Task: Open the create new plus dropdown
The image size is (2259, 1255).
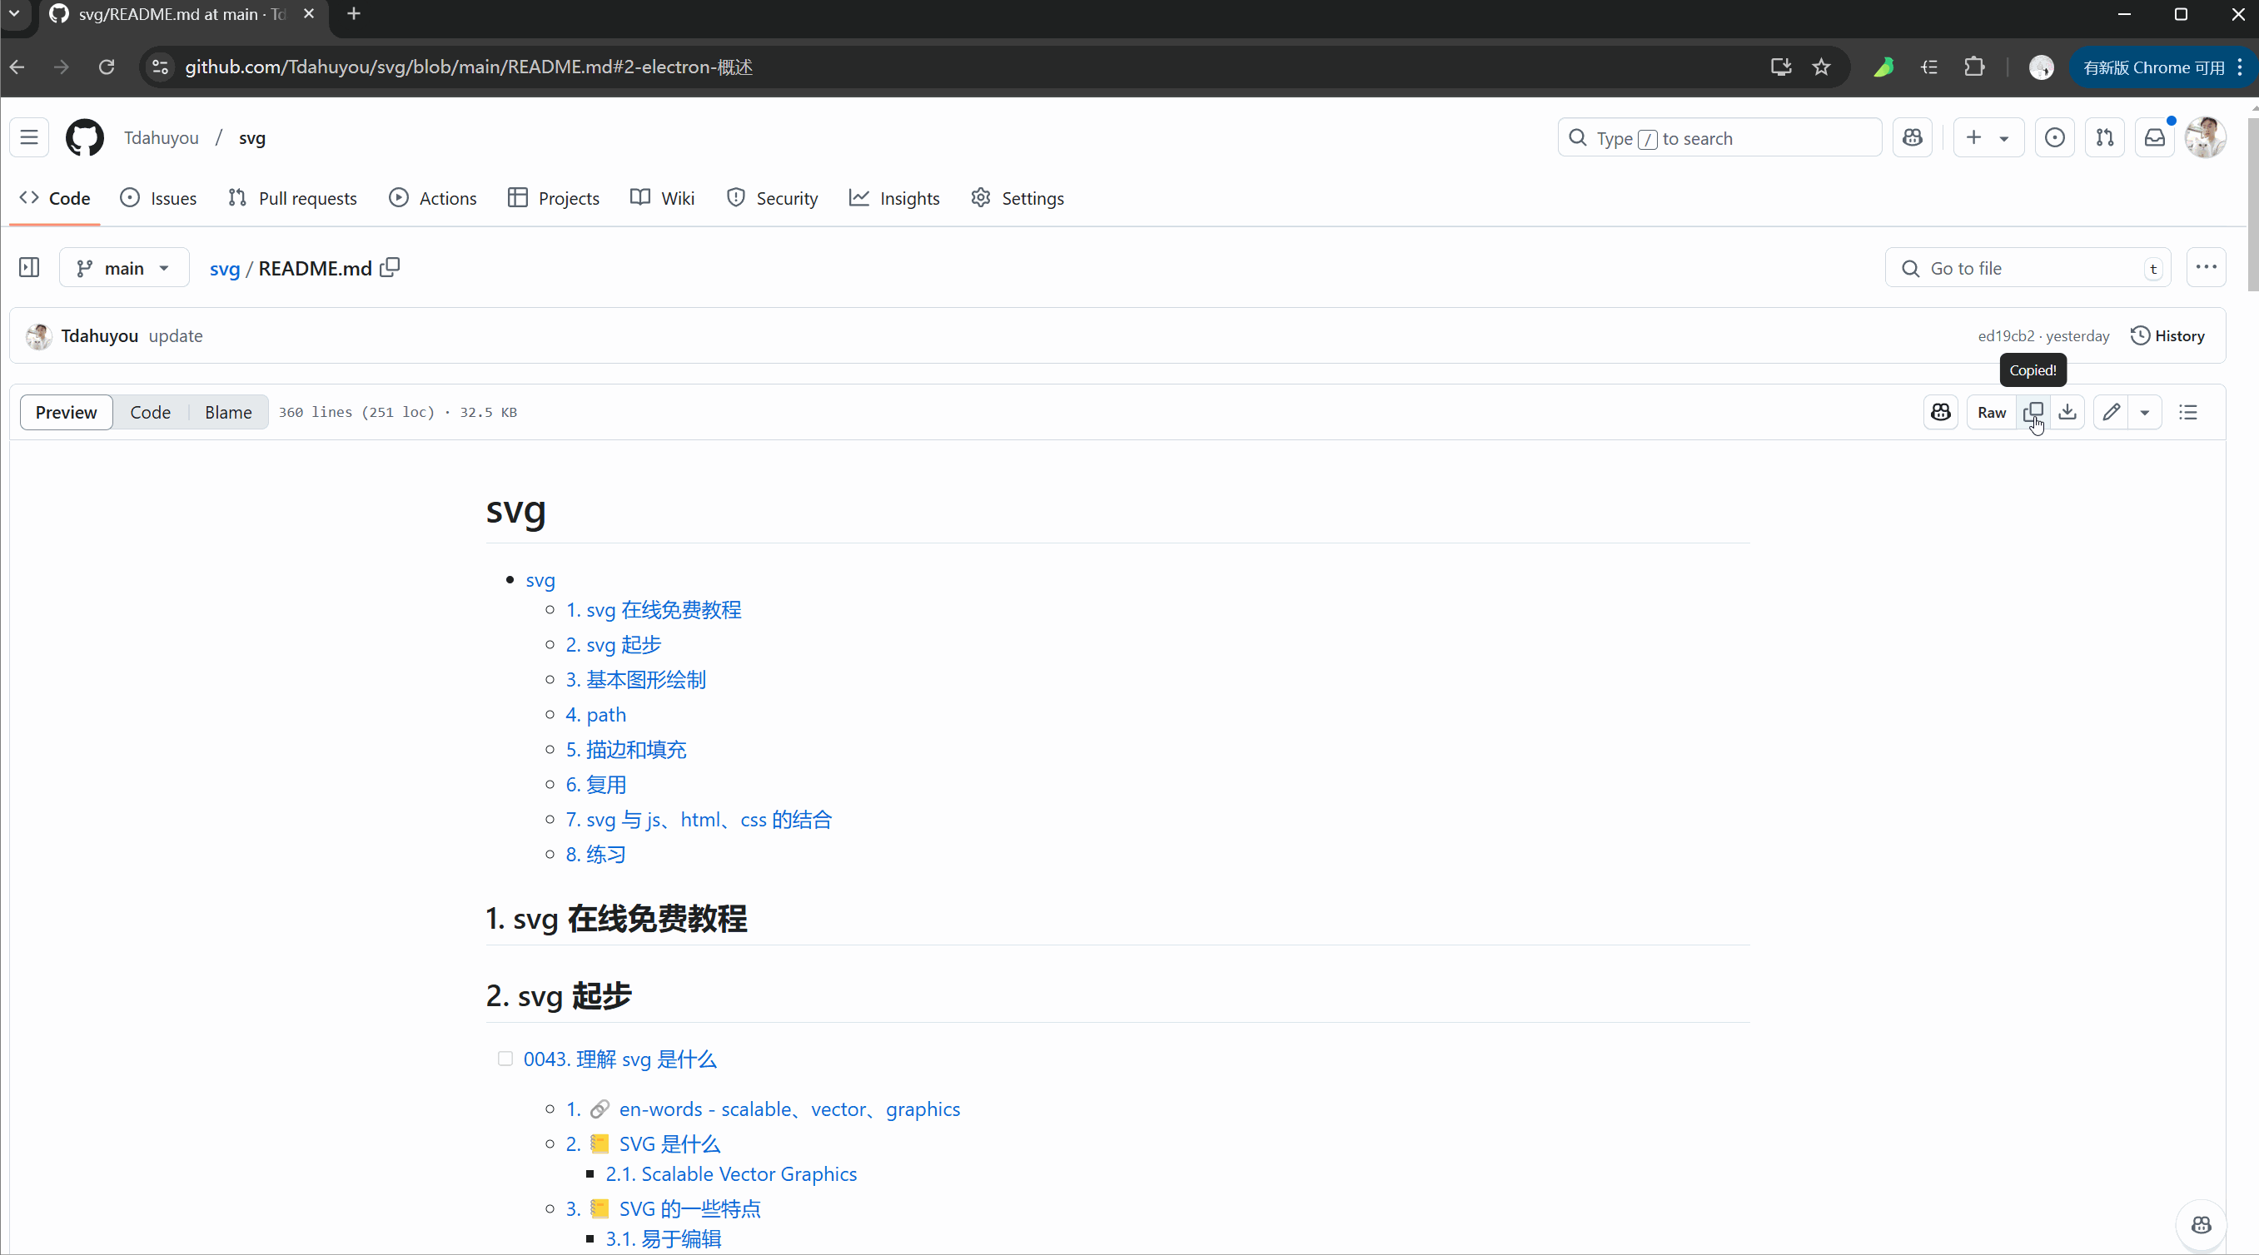Action: pyautogui.click(x=1988, y=137)
